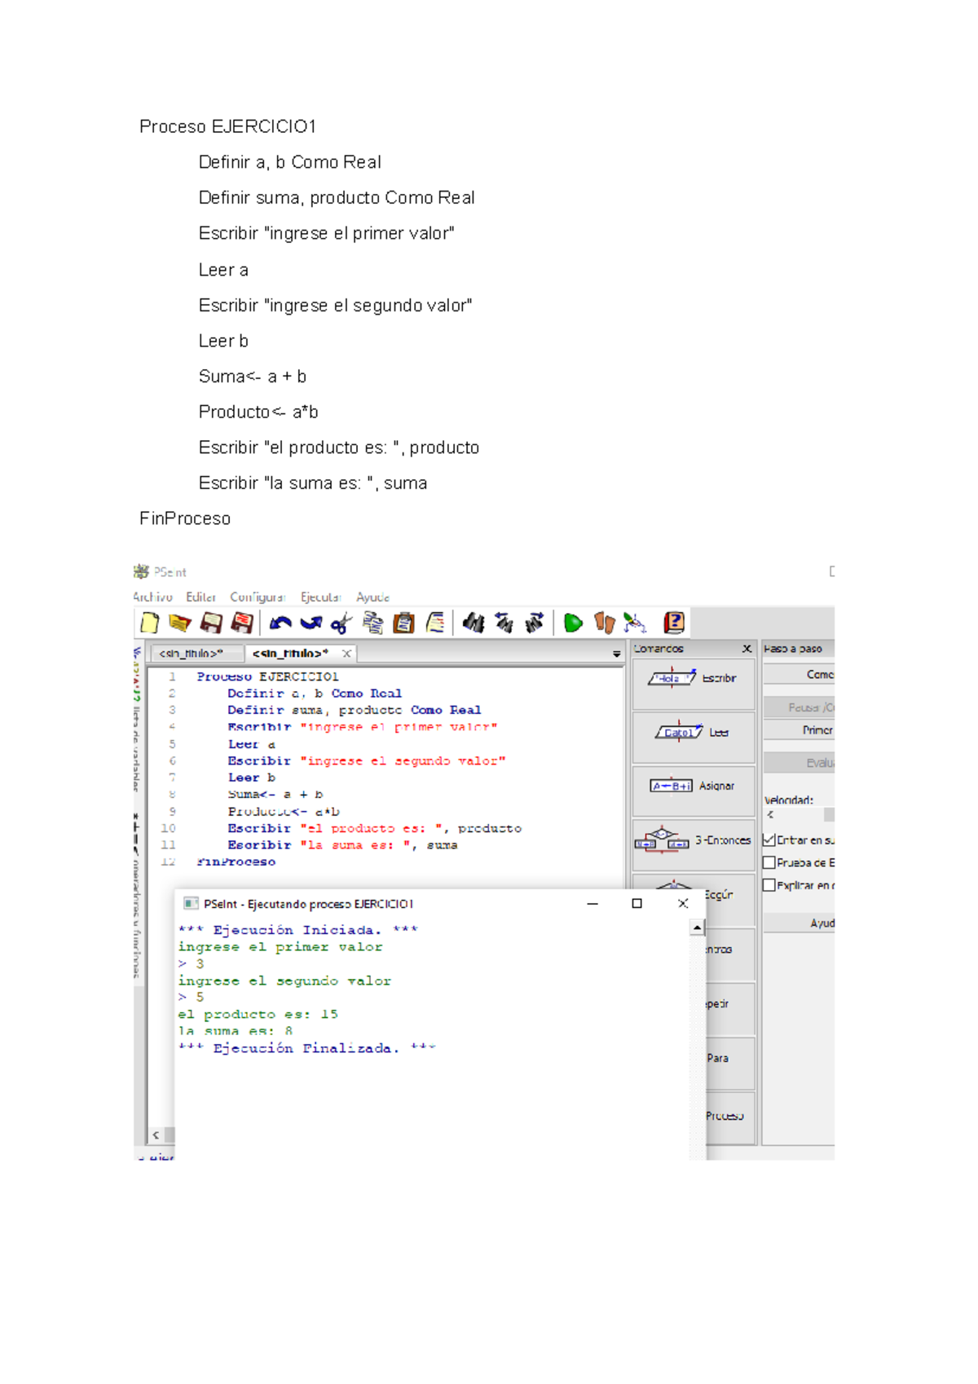
Task: Close the active sin_titulo tab
Action: [x=346, y=654]
